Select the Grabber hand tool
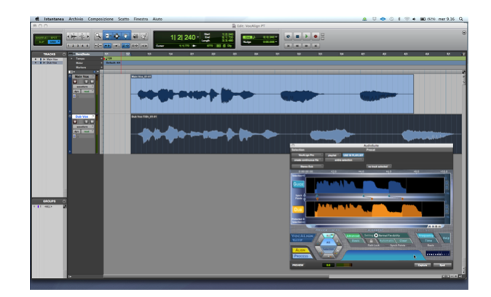Image resolution: width=491 pixels, height=297 pixels. [125, 36]
